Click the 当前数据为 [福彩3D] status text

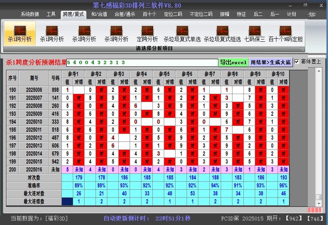tap(39, 219)
